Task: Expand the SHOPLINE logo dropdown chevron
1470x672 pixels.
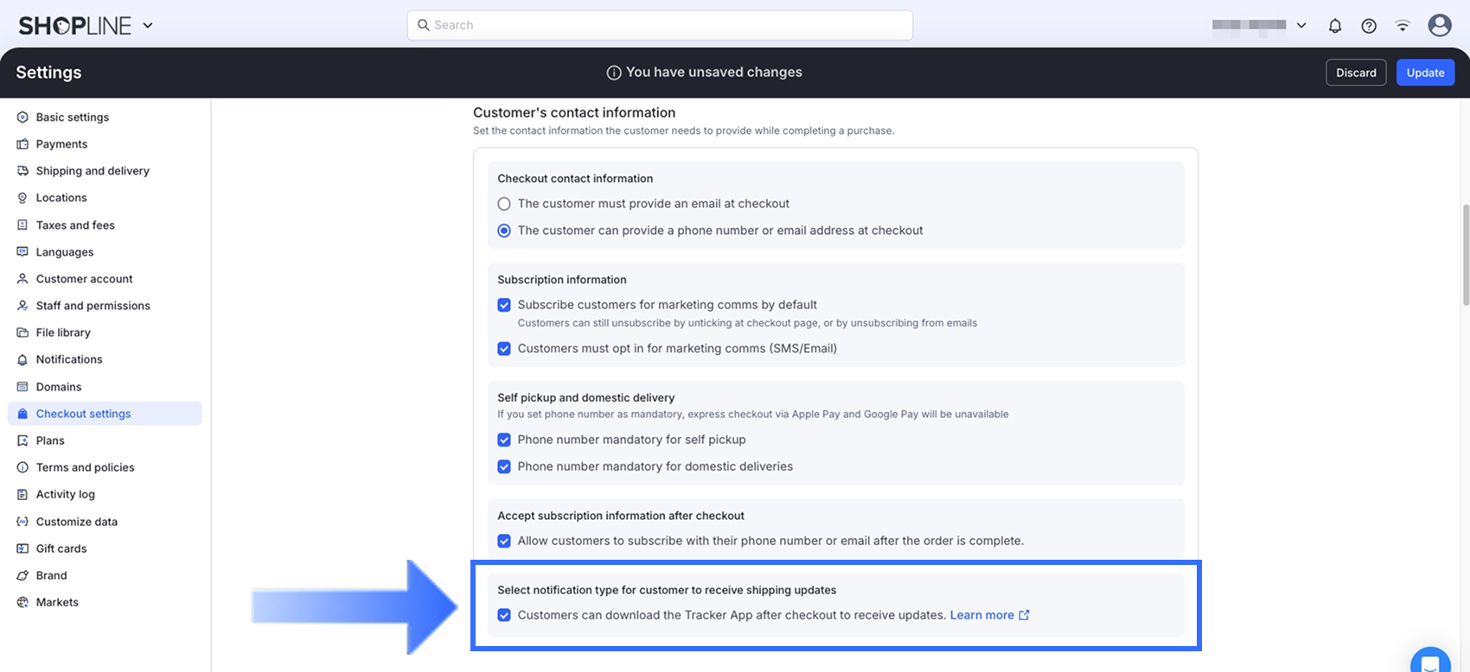Action: [x=148, y=26]
